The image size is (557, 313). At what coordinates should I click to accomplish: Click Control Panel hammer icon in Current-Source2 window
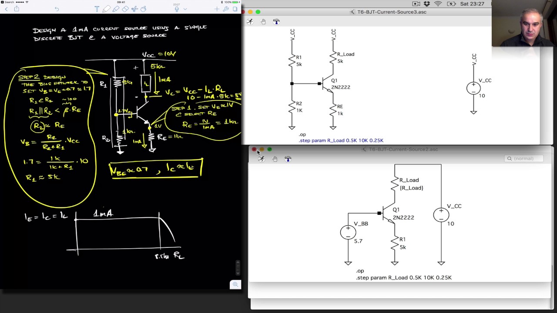click(x=288, y=159)
